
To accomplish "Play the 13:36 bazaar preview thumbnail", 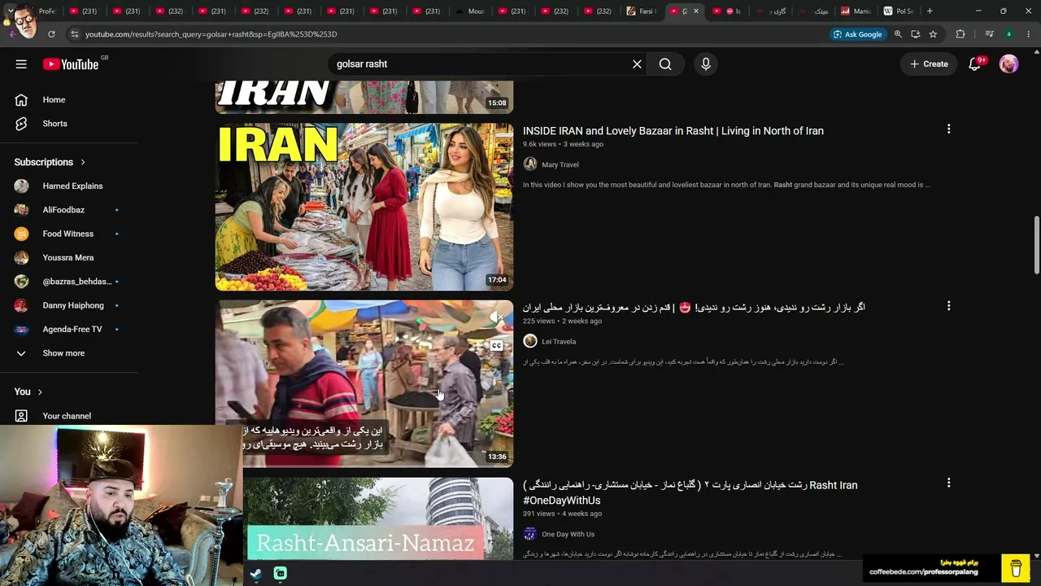I will 364,383.
